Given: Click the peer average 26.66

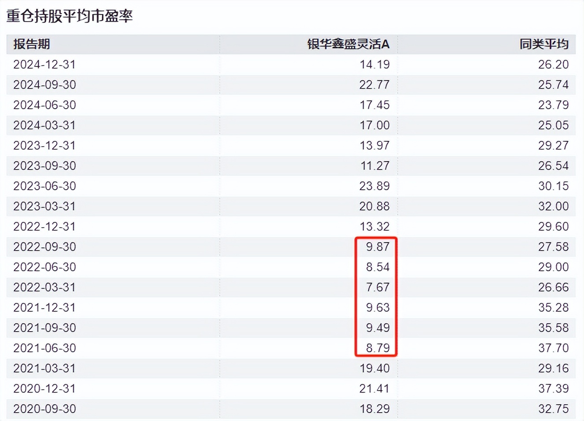Looking at the screenshot, I should click(554, 287).
